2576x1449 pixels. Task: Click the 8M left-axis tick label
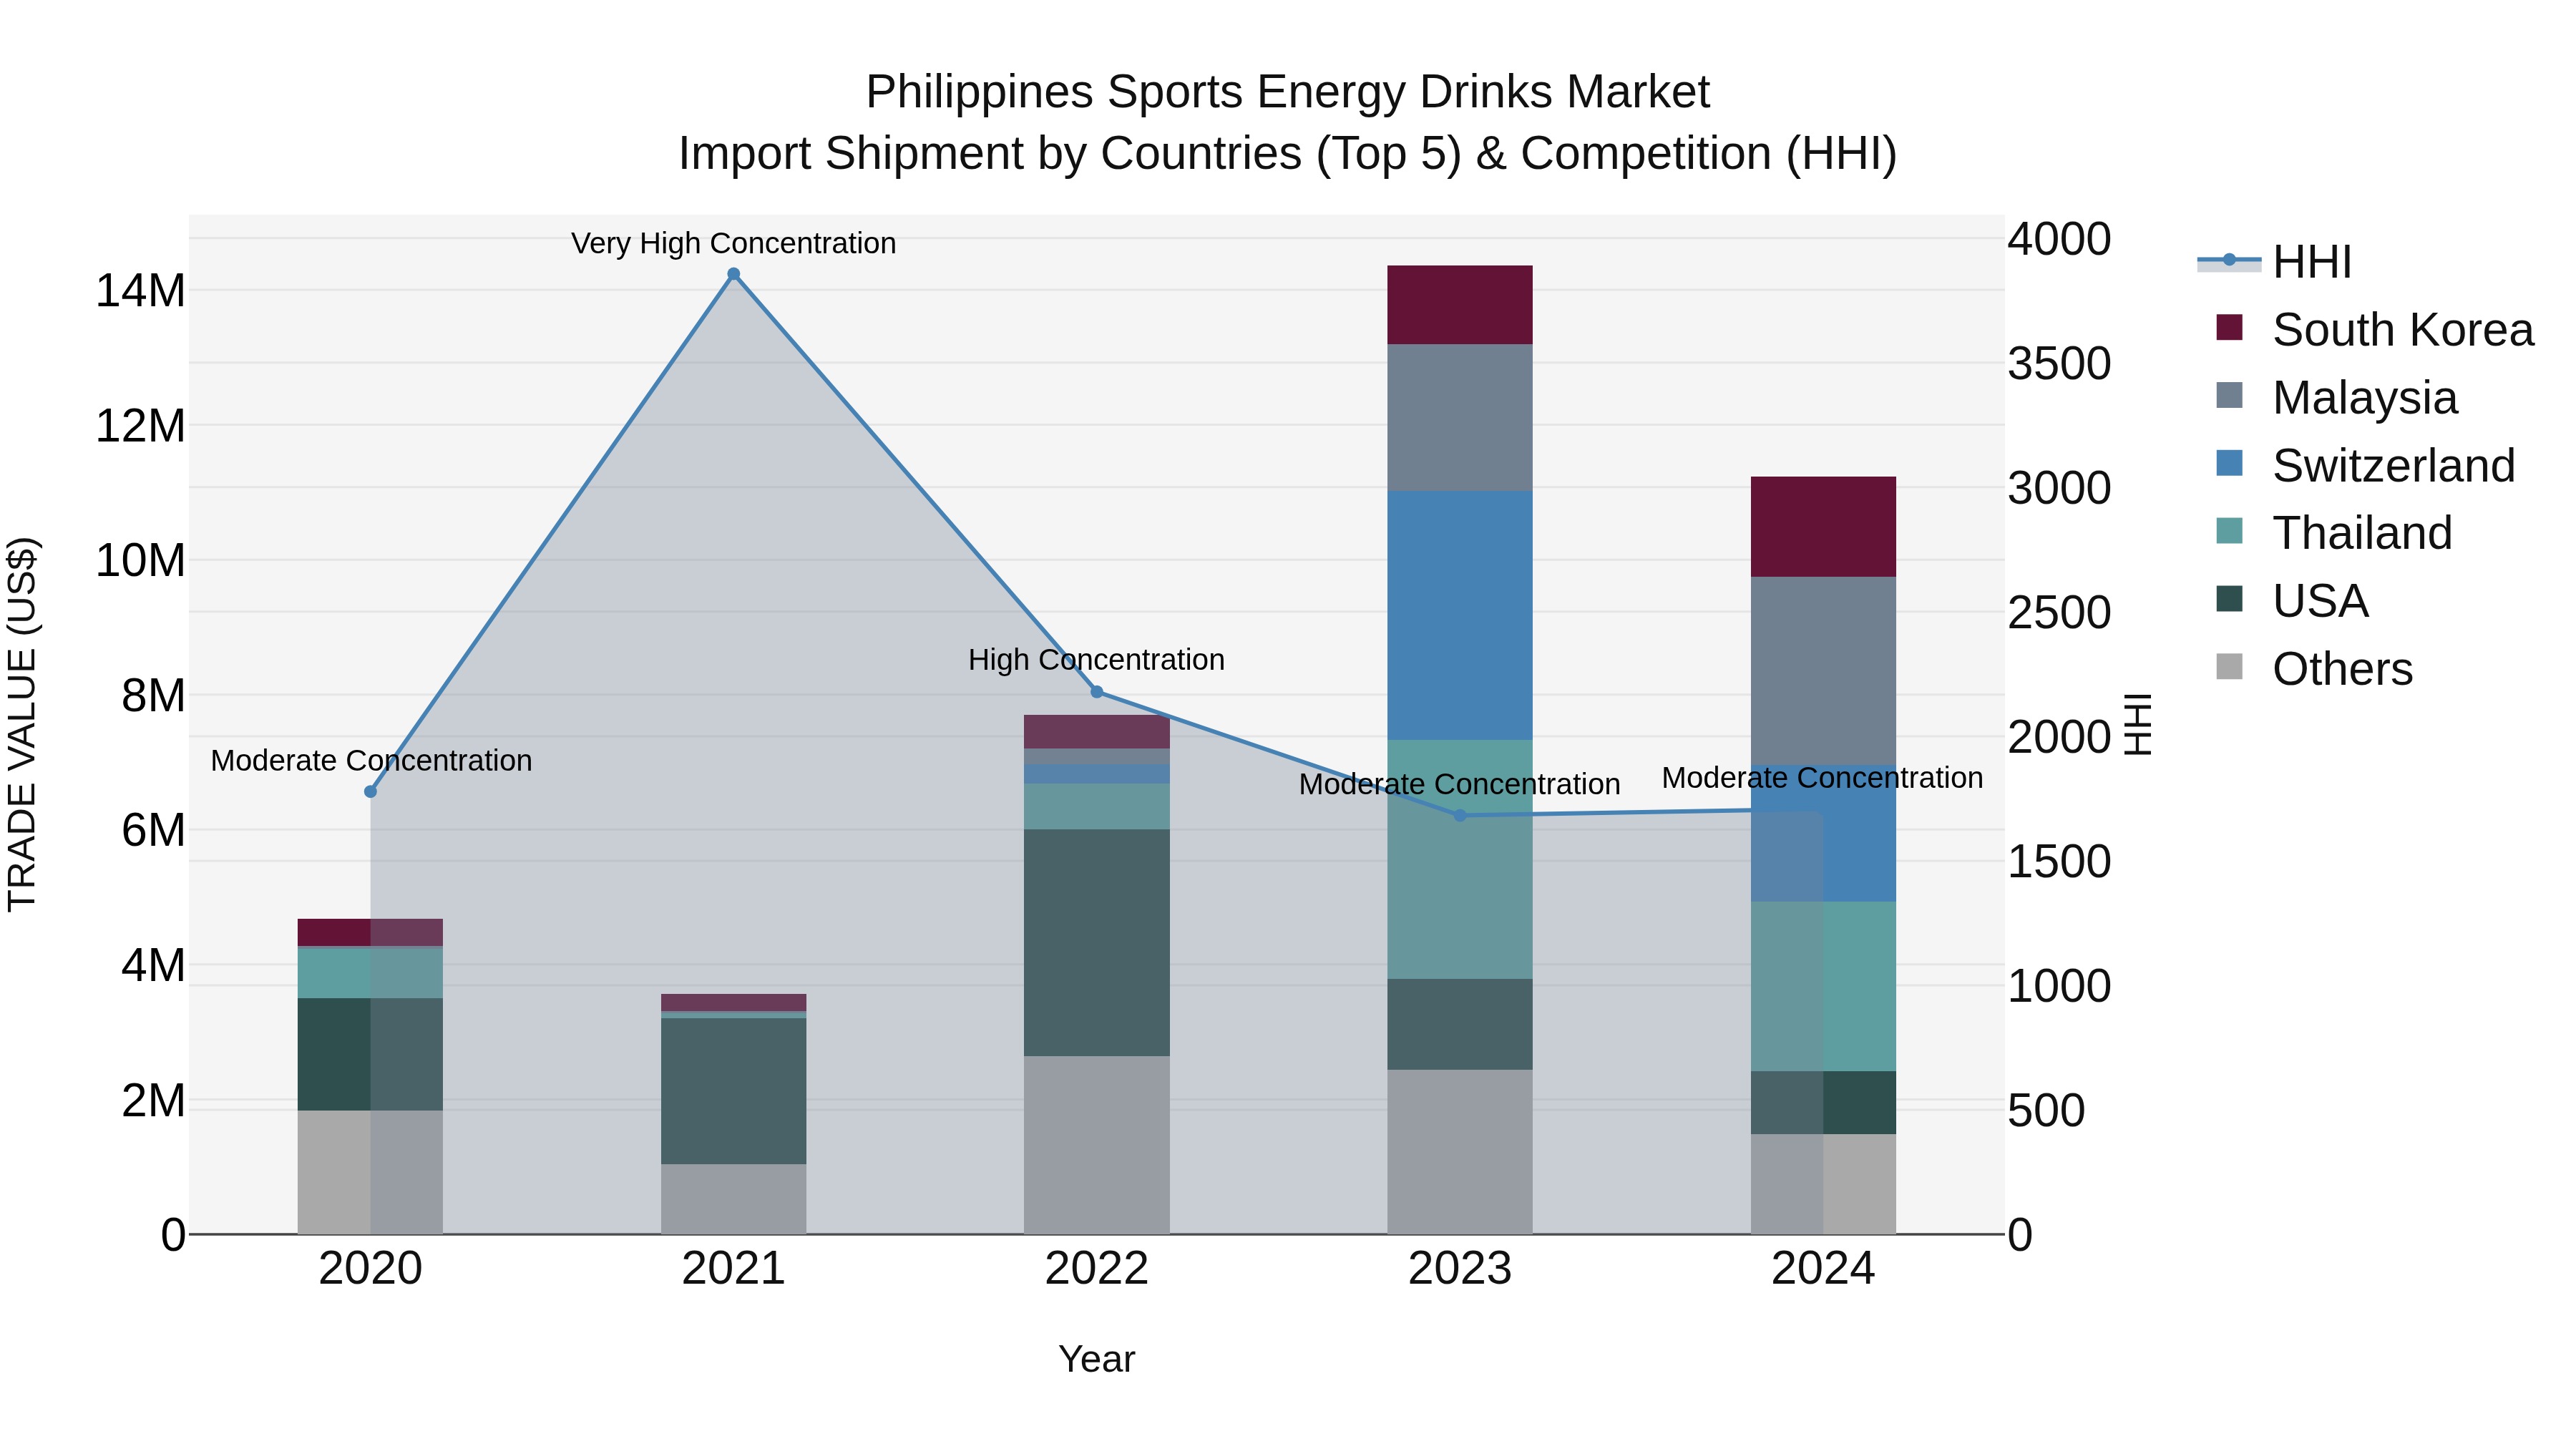coord(153,696)
